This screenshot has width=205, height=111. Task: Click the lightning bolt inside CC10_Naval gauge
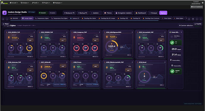[x=144, y=74]
